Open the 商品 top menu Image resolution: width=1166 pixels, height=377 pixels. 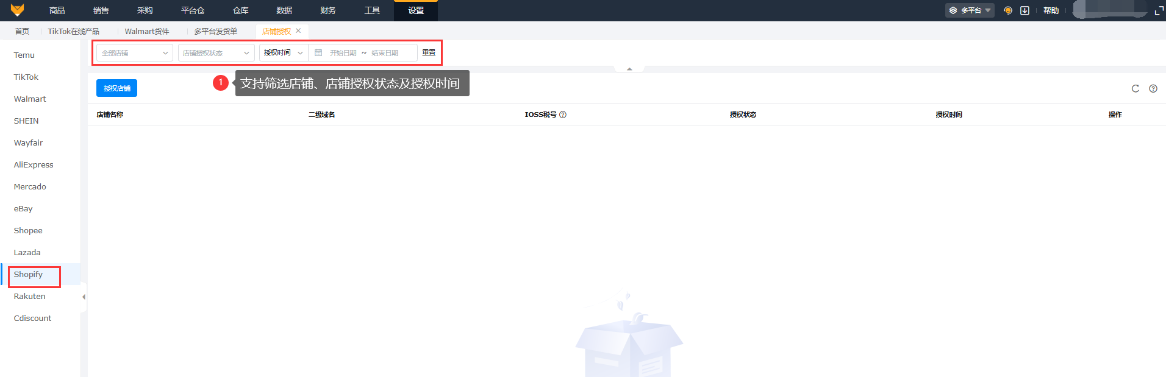coord(57,10)
